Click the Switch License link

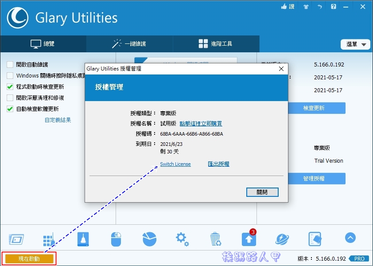pos(175,164)
